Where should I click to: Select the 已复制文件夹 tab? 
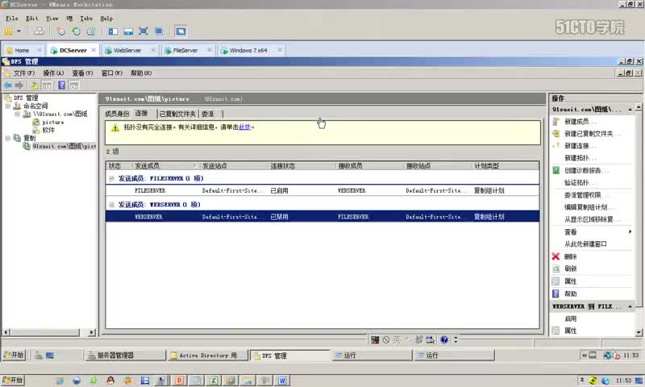[x=177, y=114]
